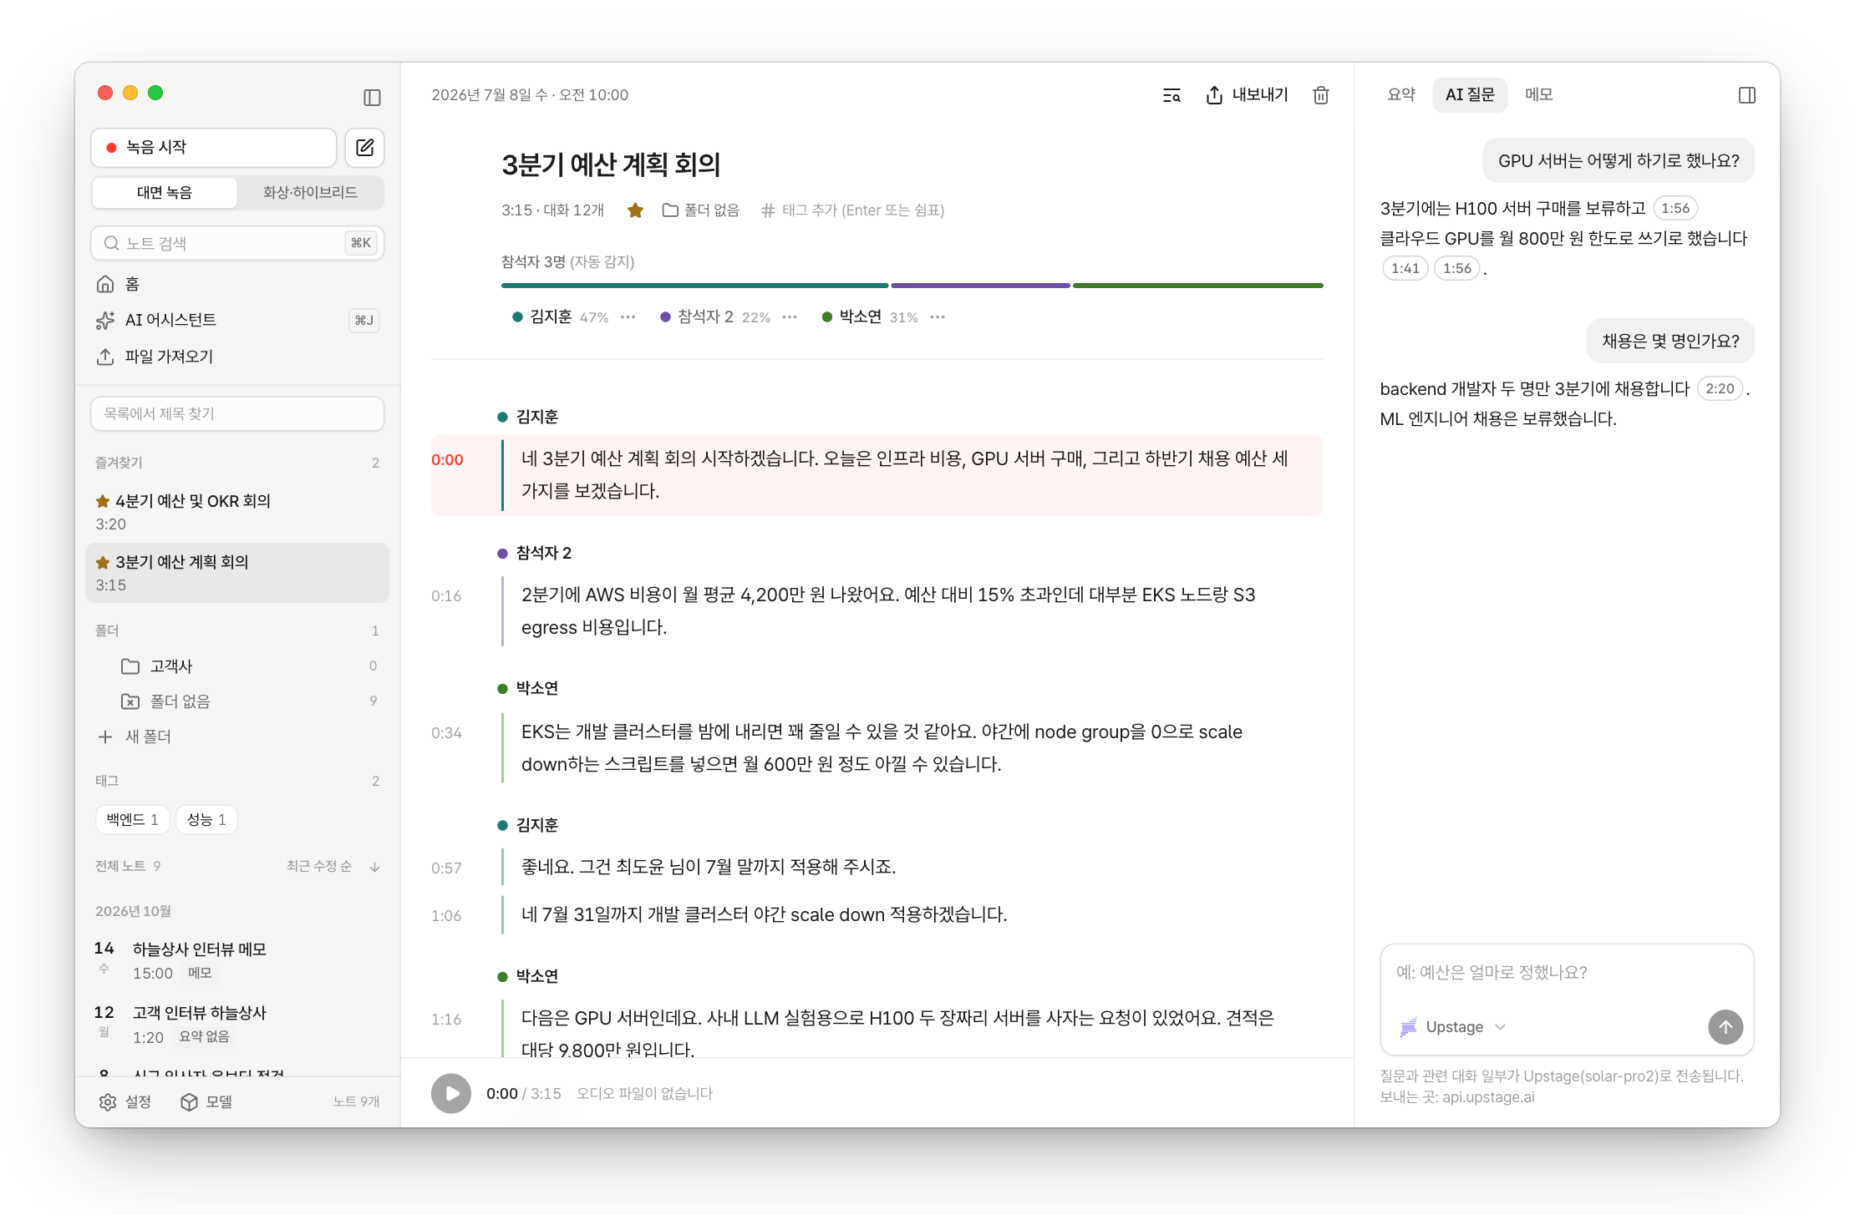Image resolution: width=1855 pixels, height=1215 pixels.
Task: Switch to 화상·하이브리드 mode
Action: click(310, 193)
